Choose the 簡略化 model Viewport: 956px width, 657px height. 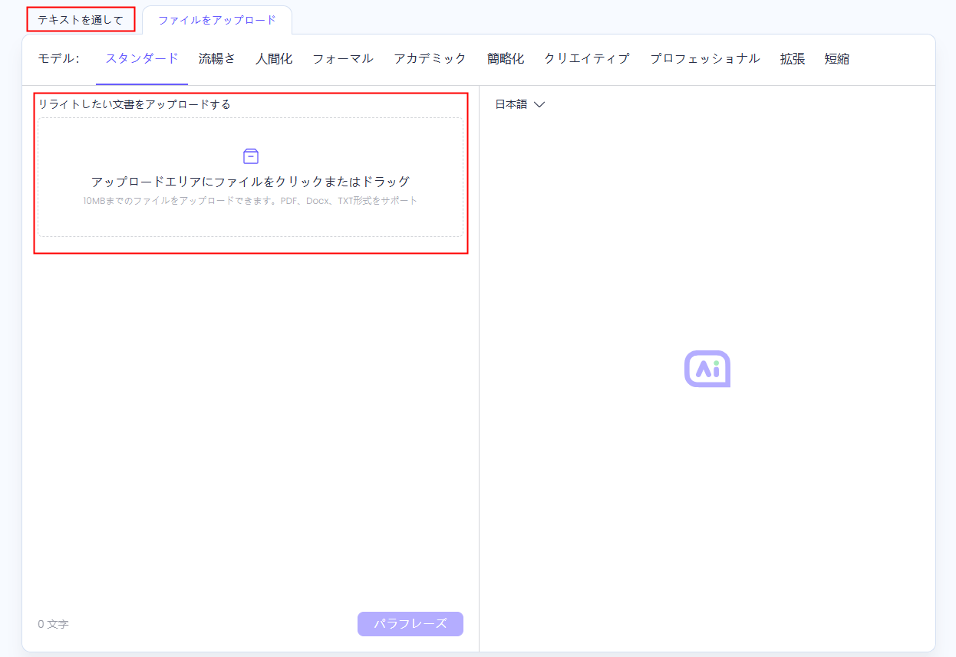click(x=506, y=59)
